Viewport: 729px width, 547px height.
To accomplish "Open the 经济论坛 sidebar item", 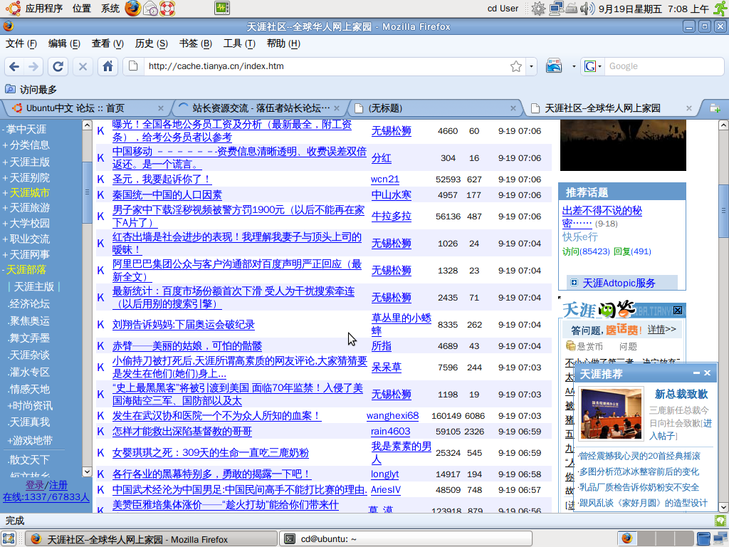I will pyautogui.click(x=28, y=304).
